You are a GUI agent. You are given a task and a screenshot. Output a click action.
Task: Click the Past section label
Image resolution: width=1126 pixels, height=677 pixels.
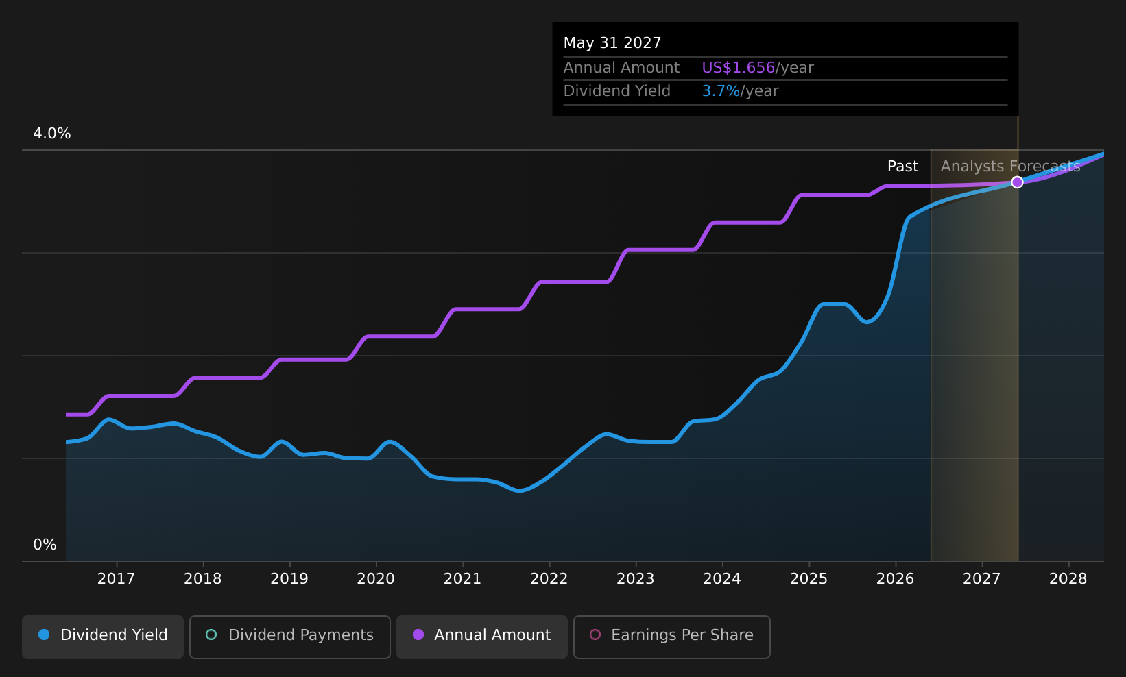(902, 167)
